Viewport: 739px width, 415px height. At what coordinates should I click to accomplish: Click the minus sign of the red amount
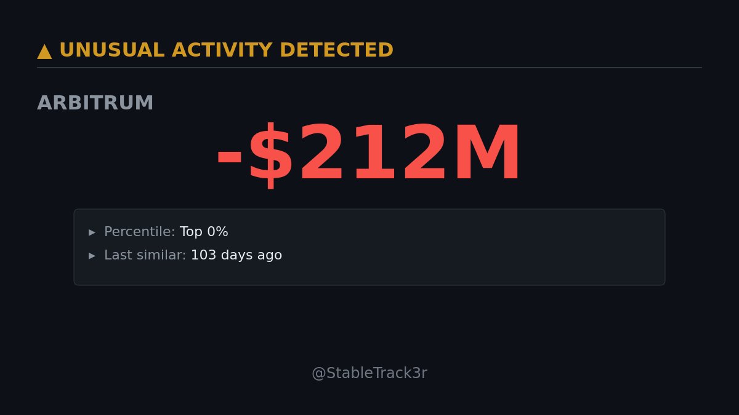(229, 155)
